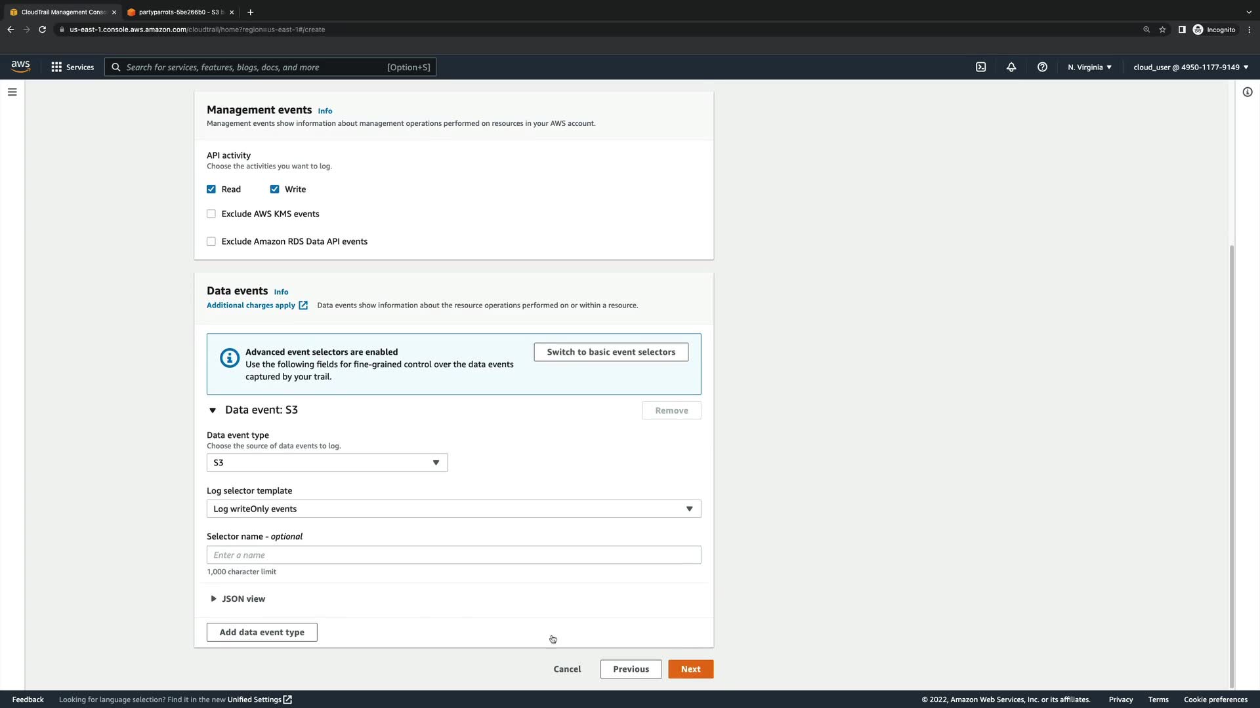Open the hamburger side navigation menu
Viewport: 1260px width, 708px height.
click(12, 92)
